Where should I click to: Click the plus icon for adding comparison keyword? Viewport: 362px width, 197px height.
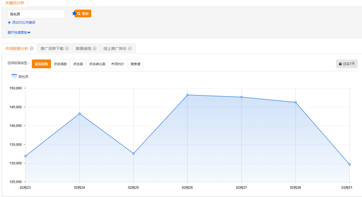point(9,23)
